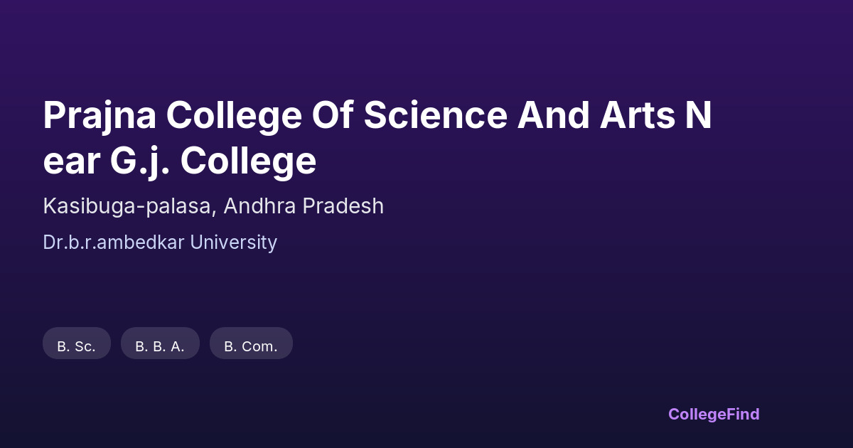853x448 pixels.
Task: Click the trailing N on the first title line
Action: pos(698,116)
